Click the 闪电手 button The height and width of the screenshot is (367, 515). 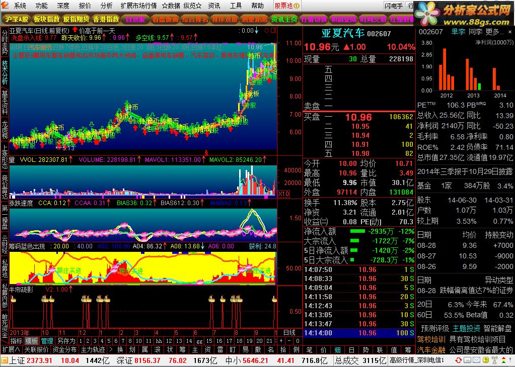click(x=394, y=6)
